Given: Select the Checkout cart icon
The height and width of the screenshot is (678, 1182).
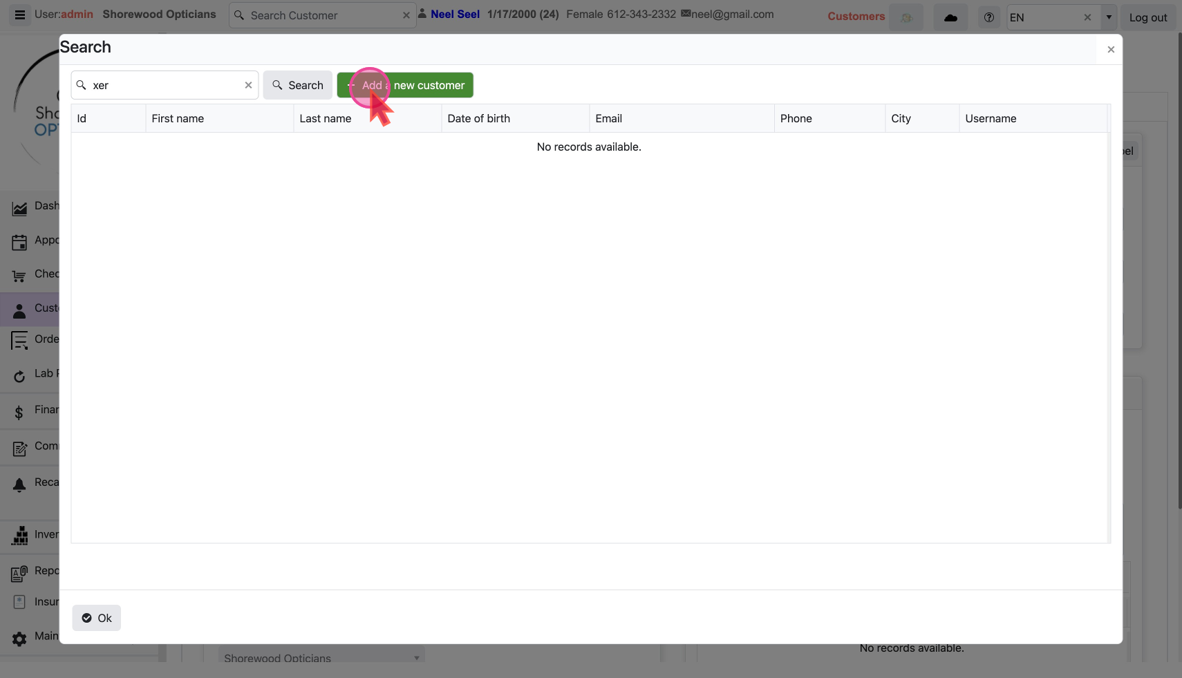Looking at the screenshot, I should (19, 276).
